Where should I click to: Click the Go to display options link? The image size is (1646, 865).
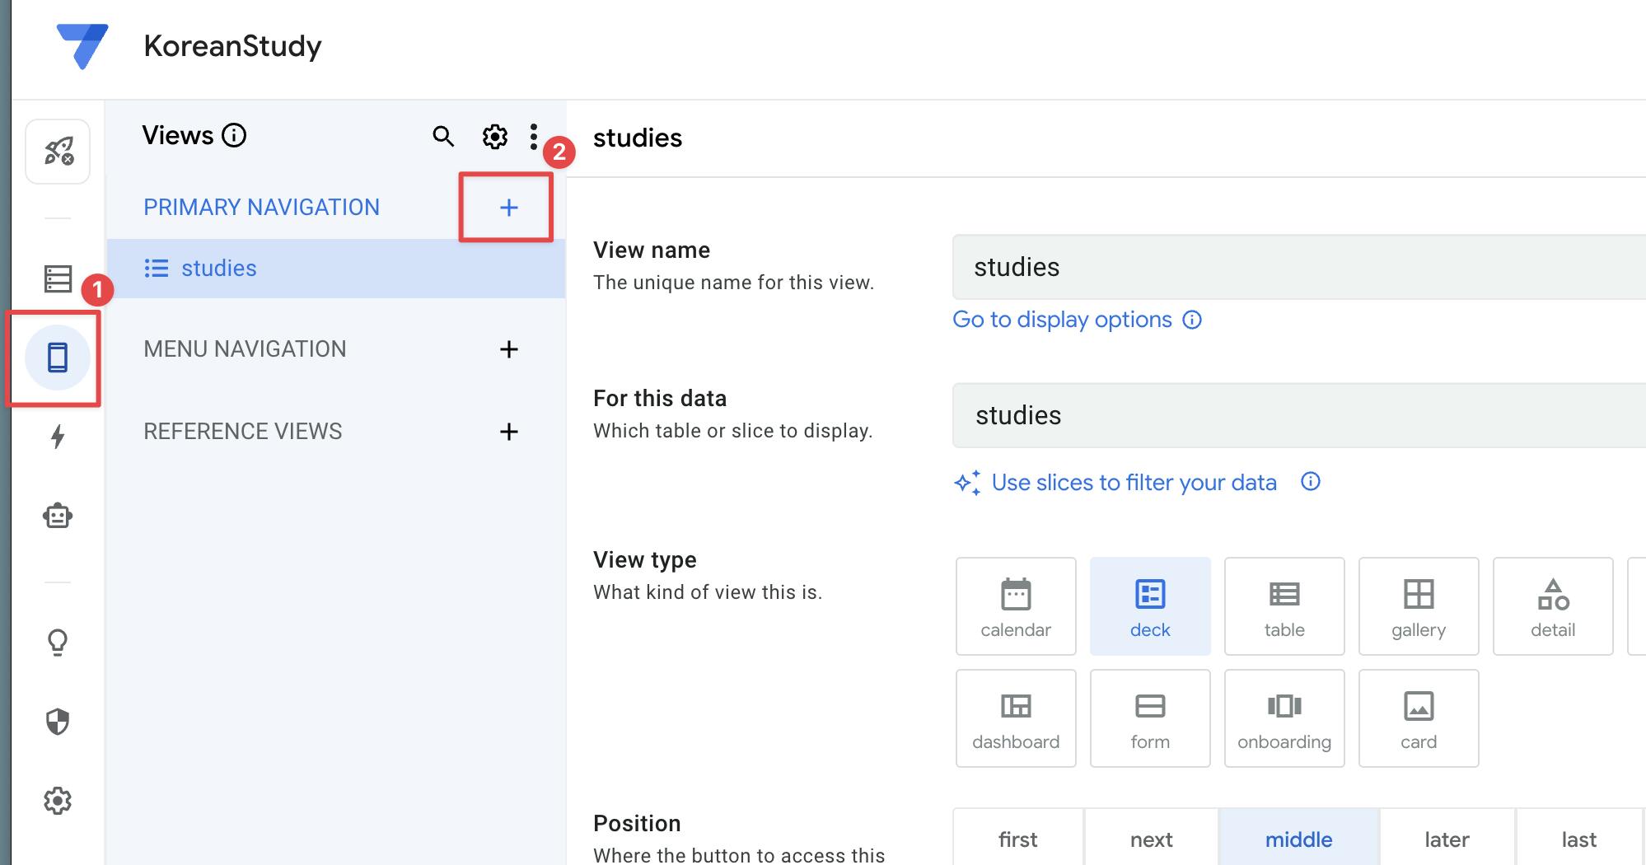(1062, 320)
